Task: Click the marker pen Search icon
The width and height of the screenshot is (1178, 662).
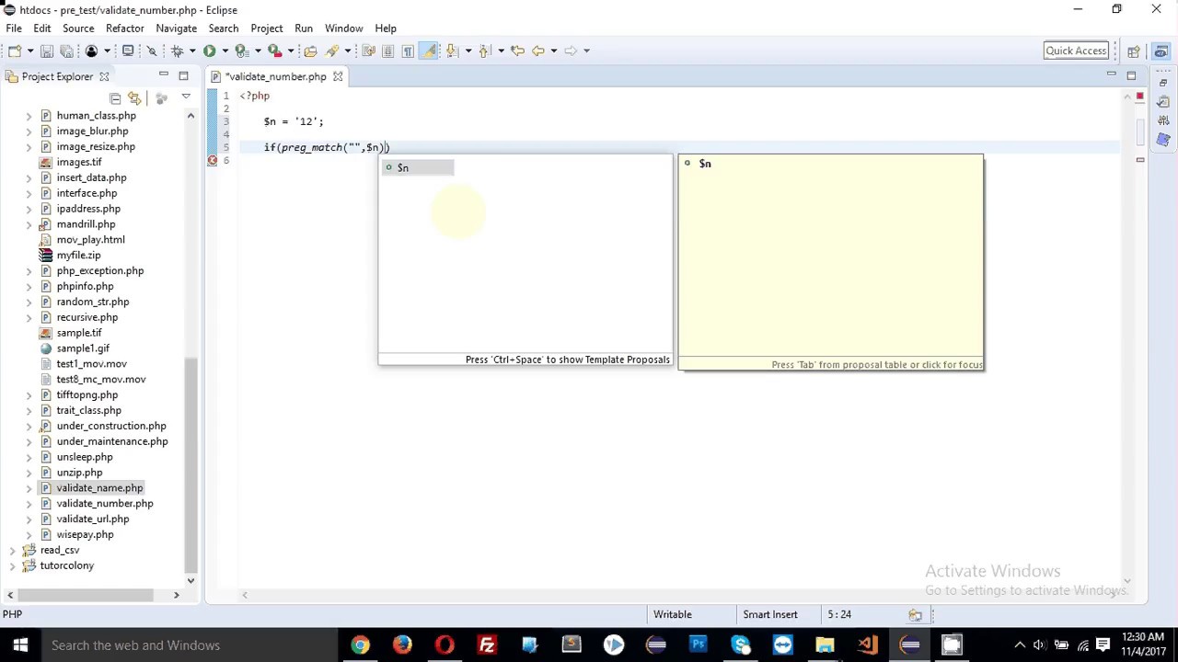Action: 332,51
